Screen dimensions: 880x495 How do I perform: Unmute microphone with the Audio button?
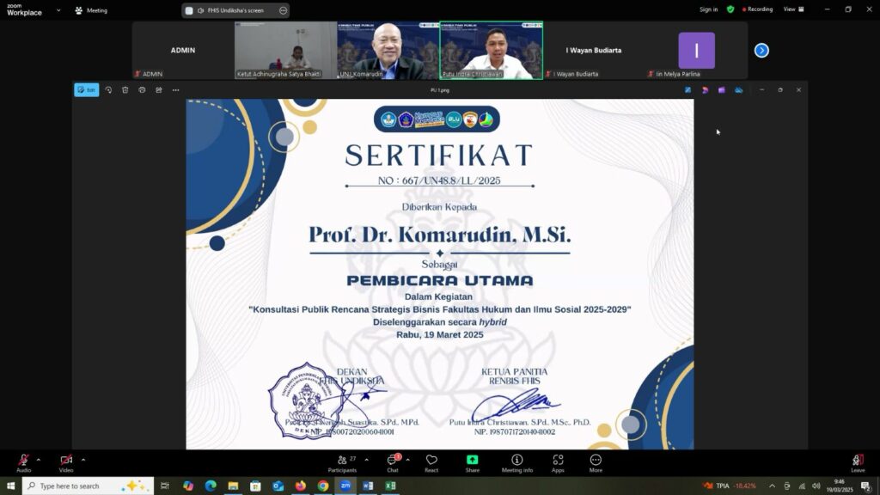coord(23,461)
